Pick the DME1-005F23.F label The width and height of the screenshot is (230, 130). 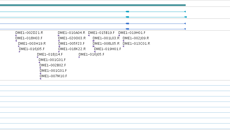(71, 44)
